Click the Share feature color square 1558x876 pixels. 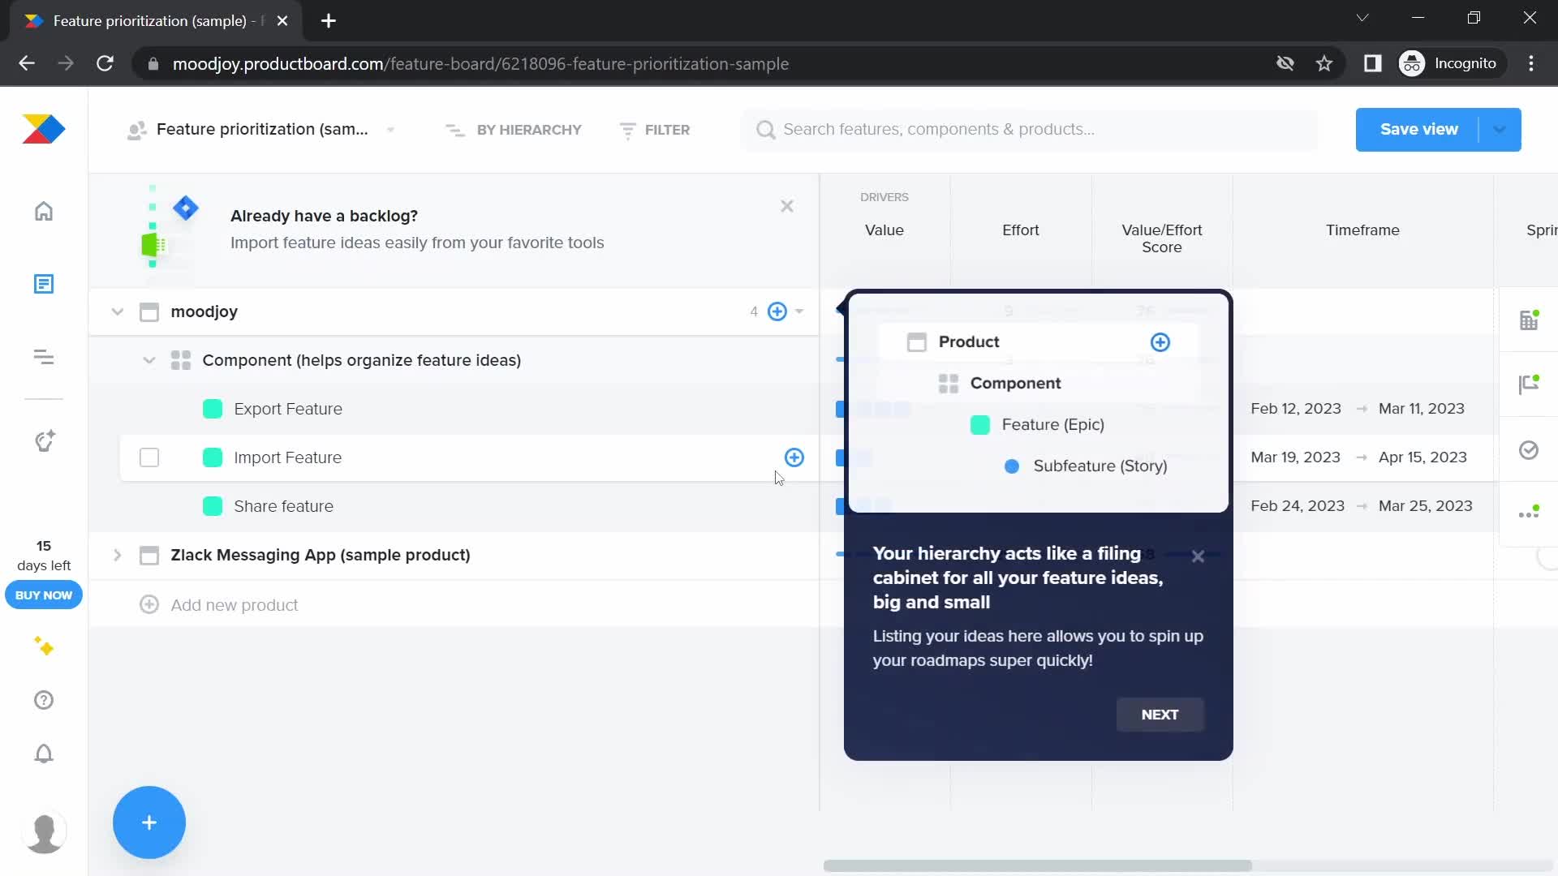(213, 506)
